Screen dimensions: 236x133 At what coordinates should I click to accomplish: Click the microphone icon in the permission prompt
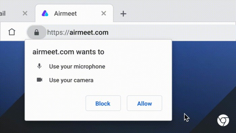tap(39, 66)
